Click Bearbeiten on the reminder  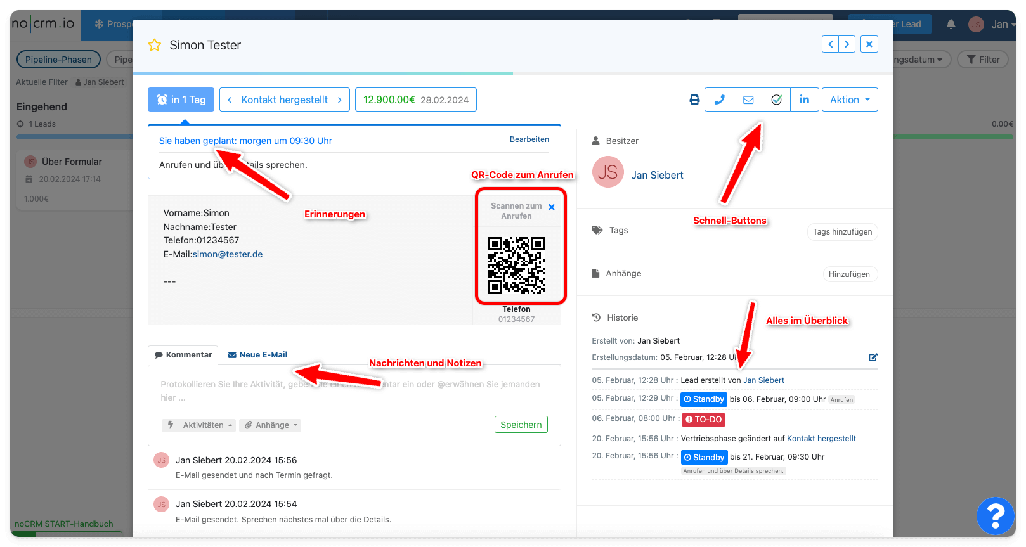pyautogui.click(x=529, y=139)
